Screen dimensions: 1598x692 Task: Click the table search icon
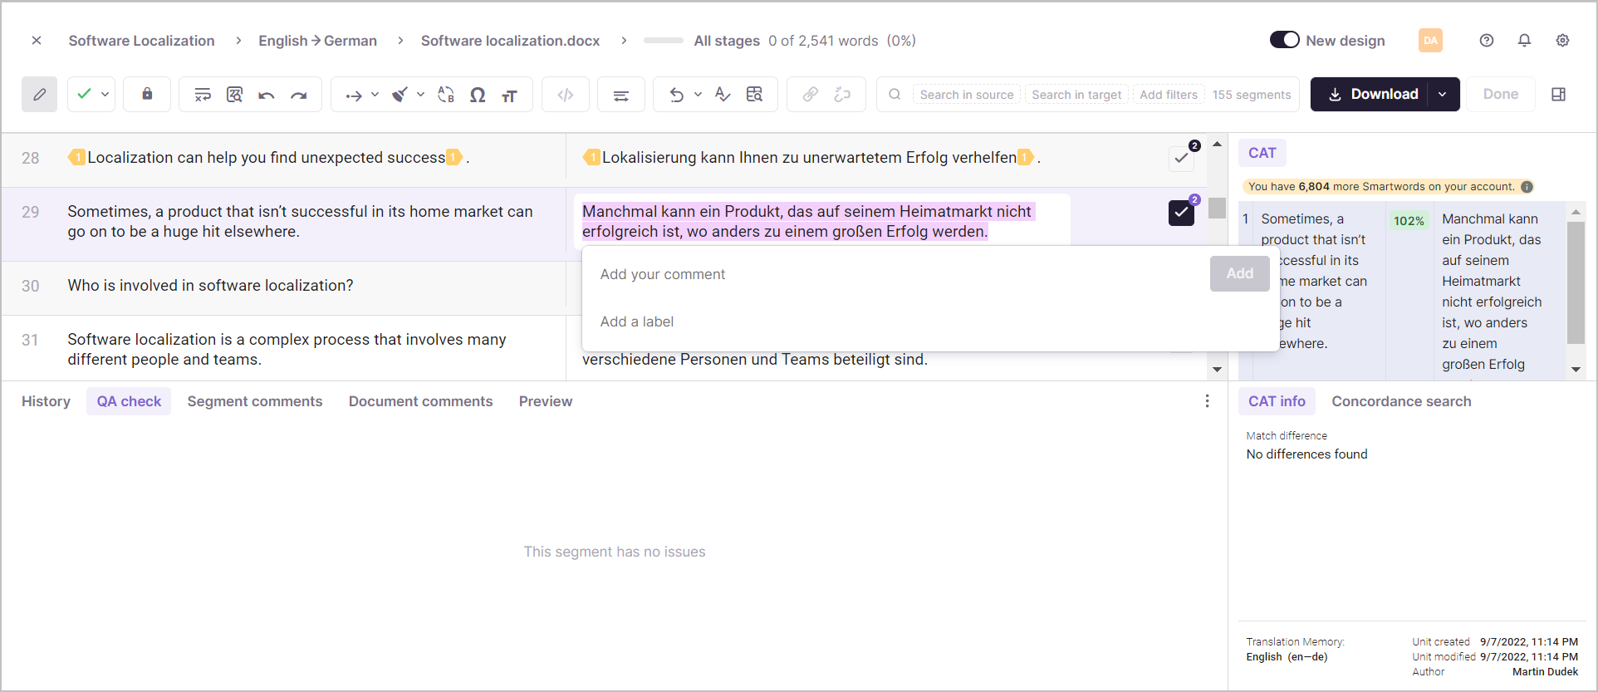(754, 95)
